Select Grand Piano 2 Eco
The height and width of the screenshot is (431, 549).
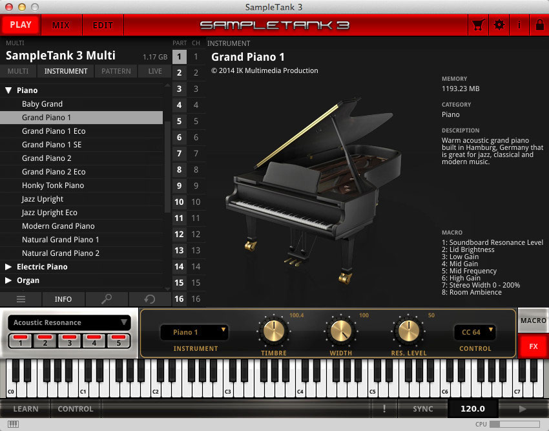point(81,172)
